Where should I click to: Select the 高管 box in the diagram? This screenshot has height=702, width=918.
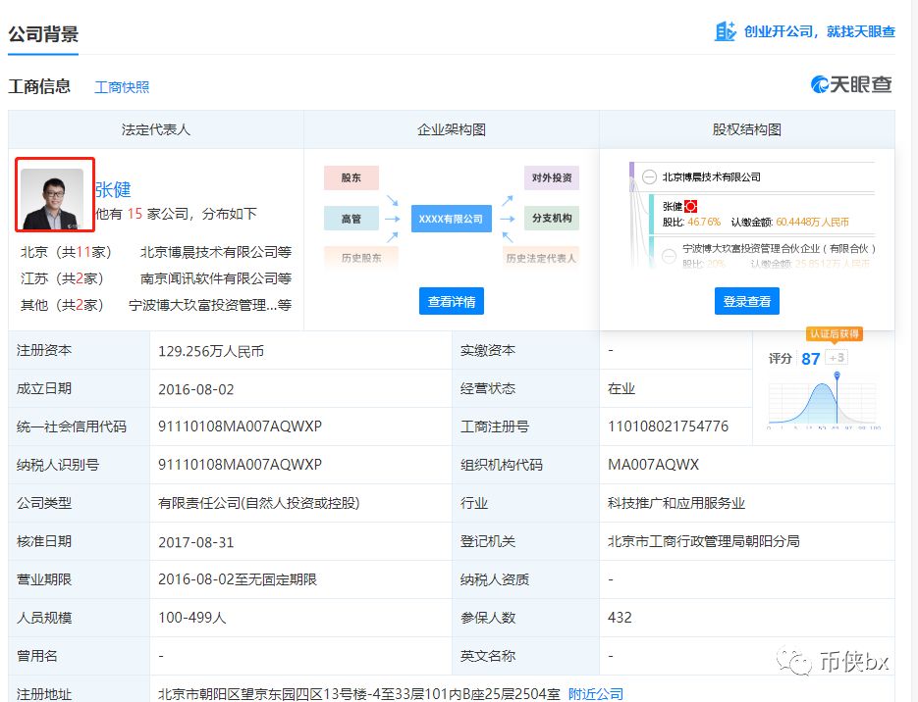tap(351, 219)
